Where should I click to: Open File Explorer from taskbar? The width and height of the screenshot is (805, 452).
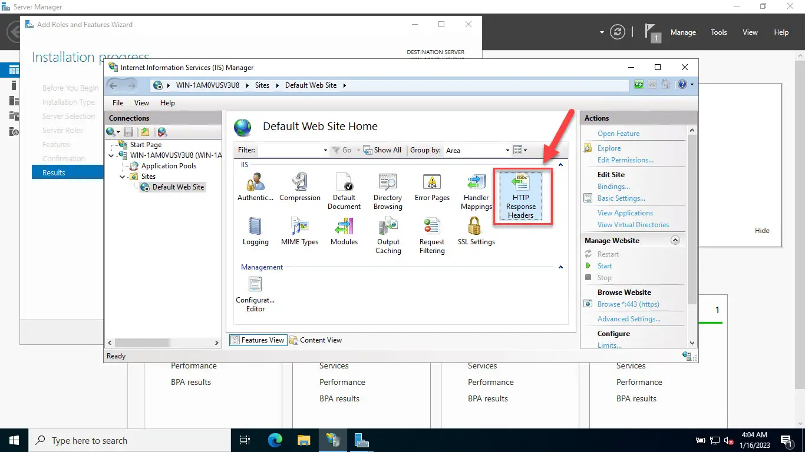(x=303, y=440)
